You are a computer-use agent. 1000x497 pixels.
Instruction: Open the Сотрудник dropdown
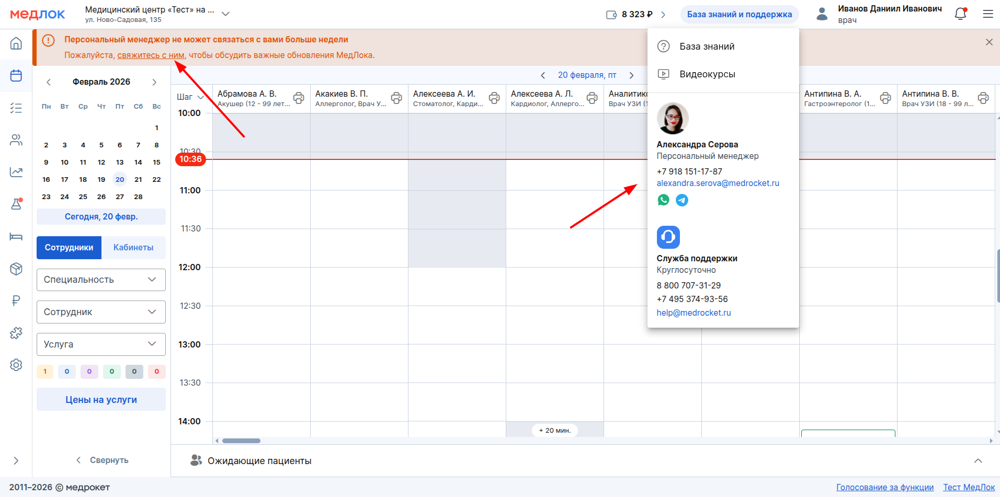click(x=101, y=312)
